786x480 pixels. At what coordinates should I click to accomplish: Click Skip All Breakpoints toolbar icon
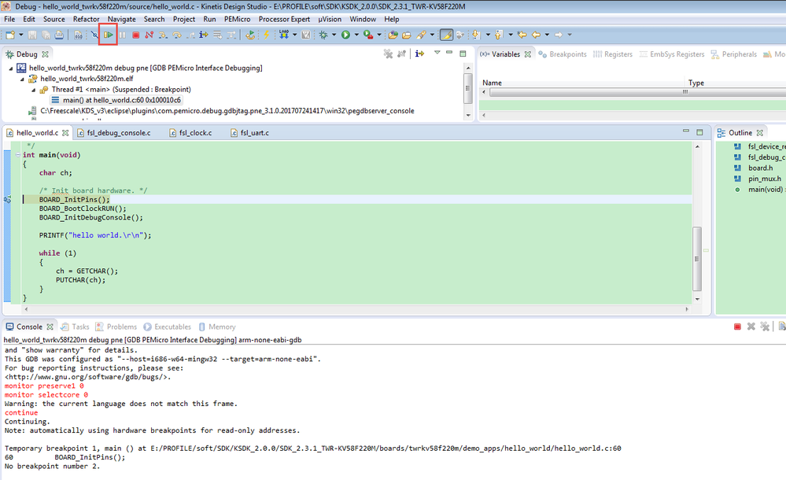pos(94,35)
